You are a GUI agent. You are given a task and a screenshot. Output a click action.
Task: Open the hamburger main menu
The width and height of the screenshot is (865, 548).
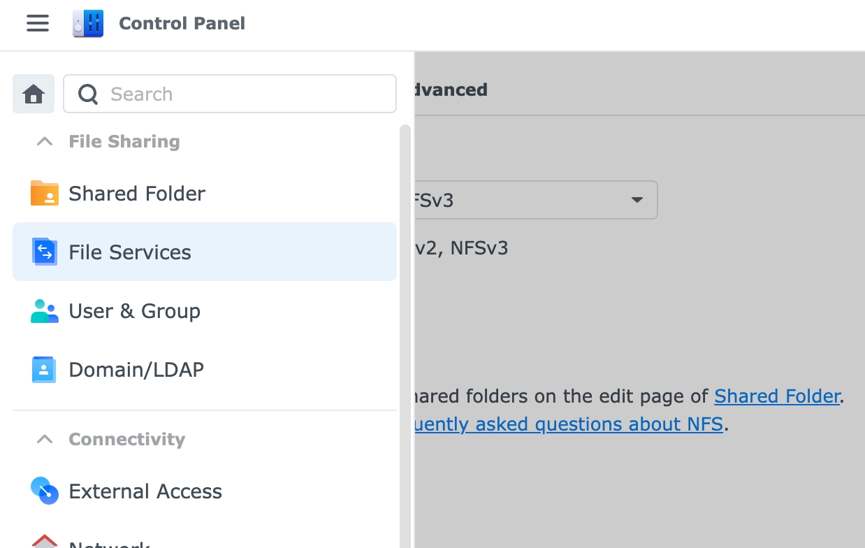pyautogui.click(x=38, y=23)
